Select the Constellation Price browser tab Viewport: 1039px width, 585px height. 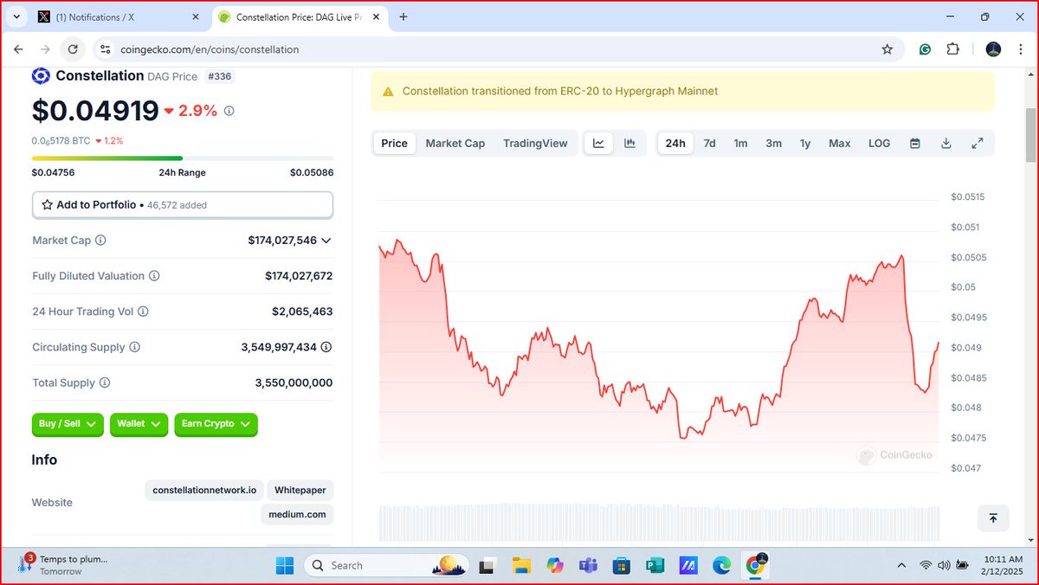pyautogui.click(x=300, y=16)
